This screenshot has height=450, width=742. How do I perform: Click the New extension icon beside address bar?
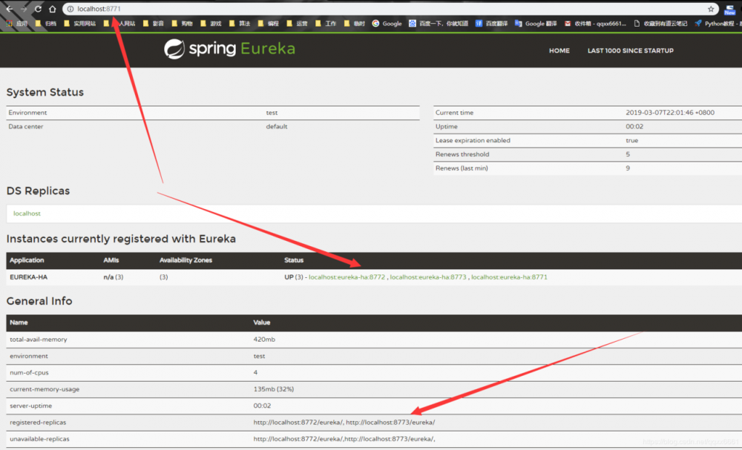pyautogui.click(x=729, y=10)
